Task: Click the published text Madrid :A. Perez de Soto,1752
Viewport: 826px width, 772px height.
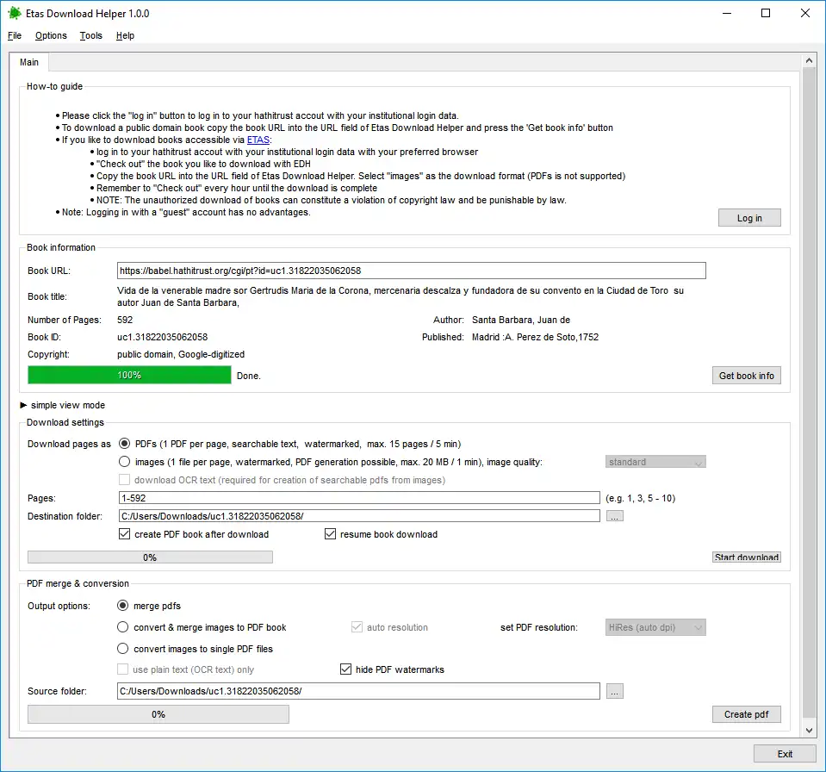Action: [535, 337]
